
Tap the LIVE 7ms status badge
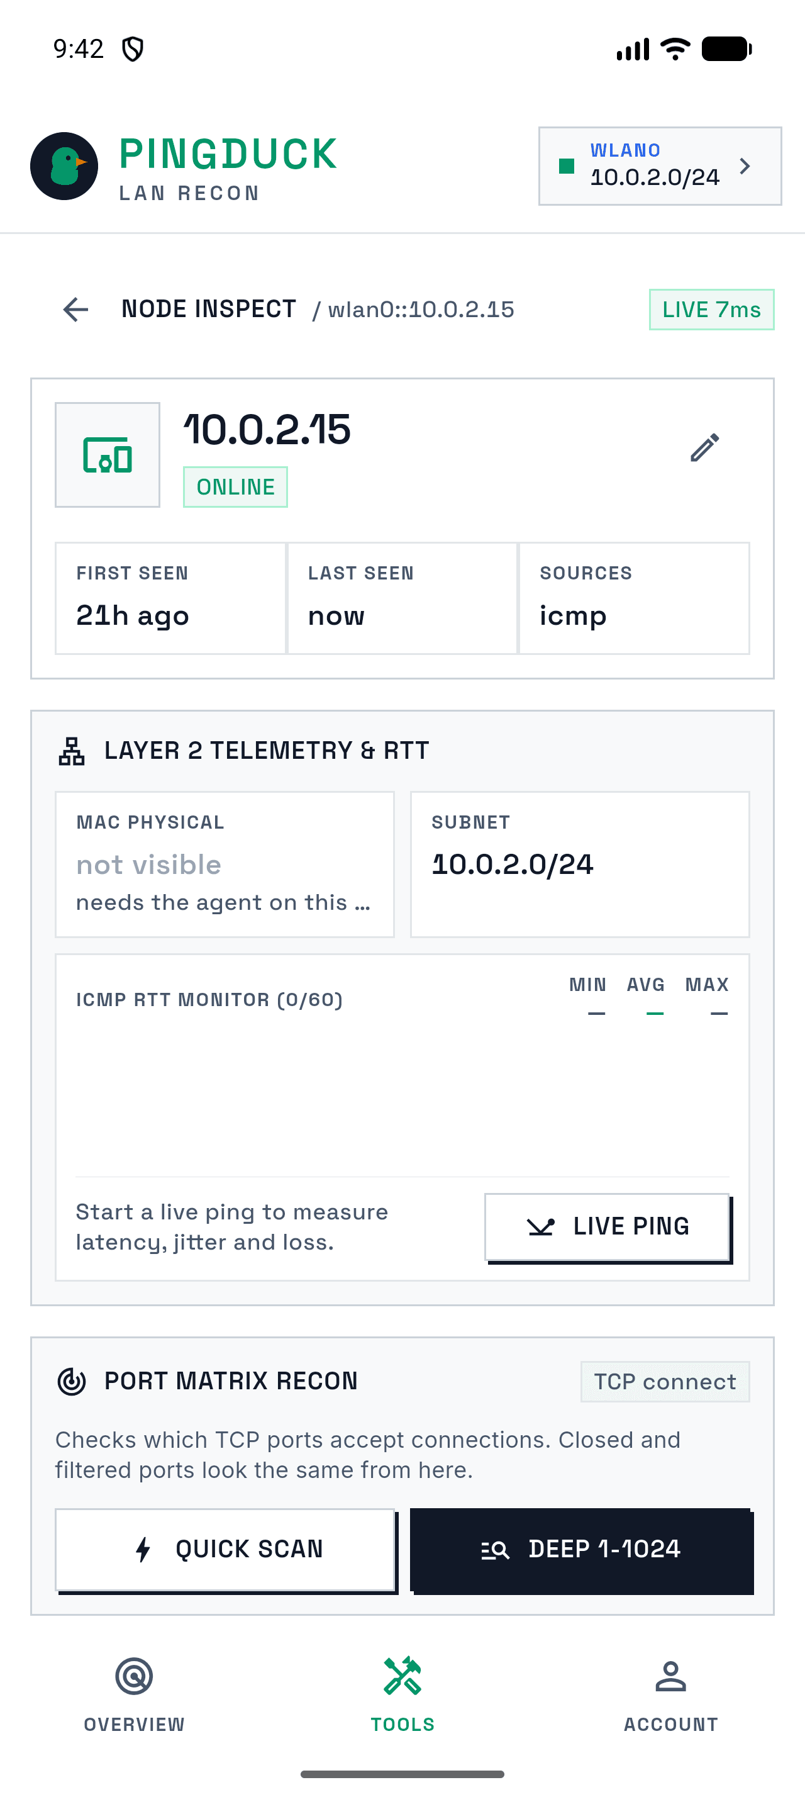[x=711, y=309]
